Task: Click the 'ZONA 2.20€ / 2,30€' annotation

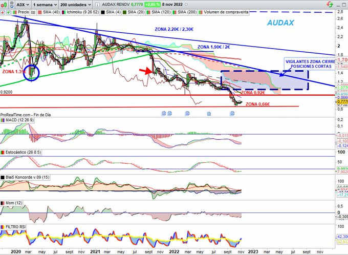Action: (174, 29)
